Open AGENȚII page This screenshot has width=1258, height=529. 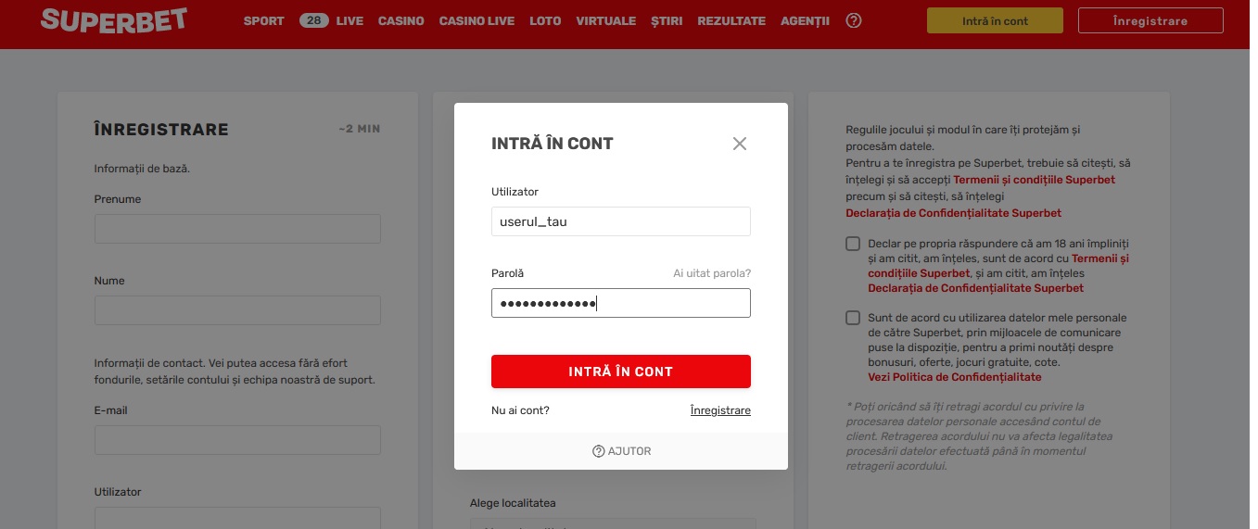tap(806, 20)
